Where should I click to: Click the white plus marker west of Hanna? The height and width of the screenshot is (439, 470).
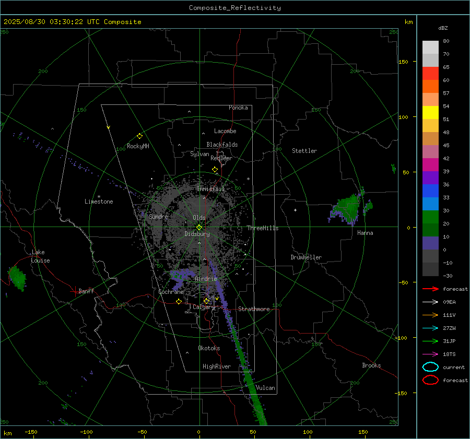295,210
